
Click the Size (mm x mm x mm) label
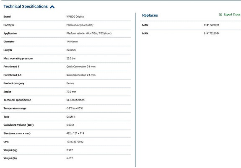[17, 133]
